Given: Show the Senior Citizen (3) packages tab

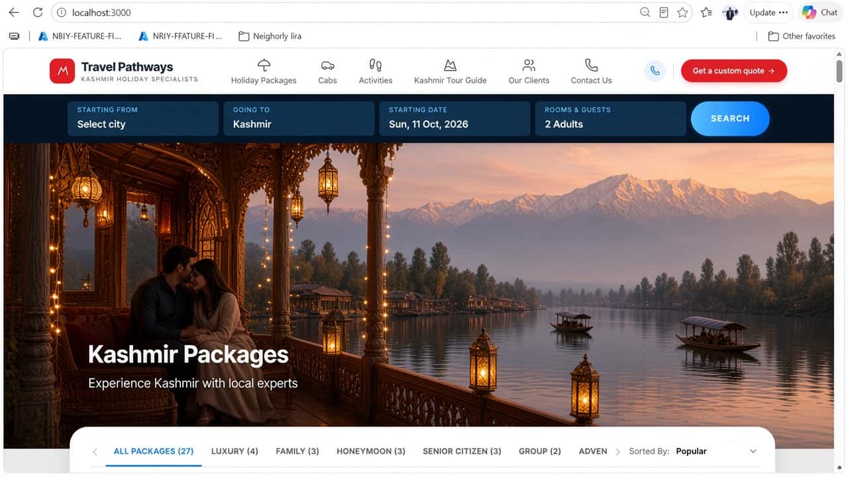Looking at the screenshot, I should pyautogui.click(x=462, y=451).
